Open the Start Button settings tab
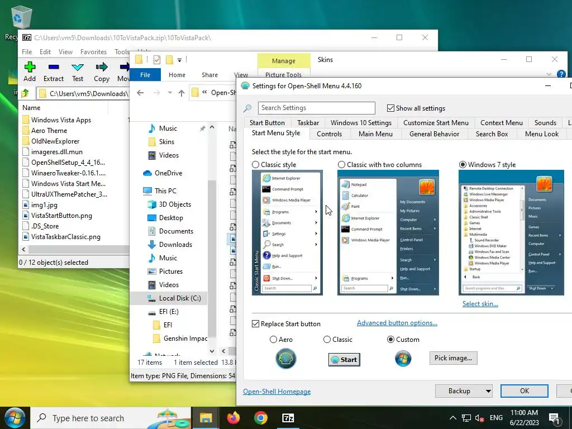 tap(267, 122)
